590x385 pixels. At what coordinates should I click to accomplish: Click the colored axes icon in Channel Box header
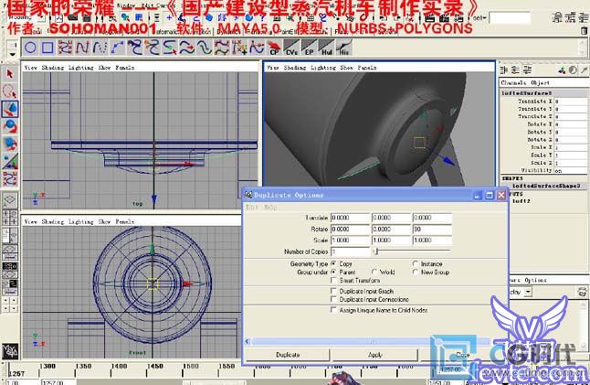pyautogui.click(x=562, y=70)
